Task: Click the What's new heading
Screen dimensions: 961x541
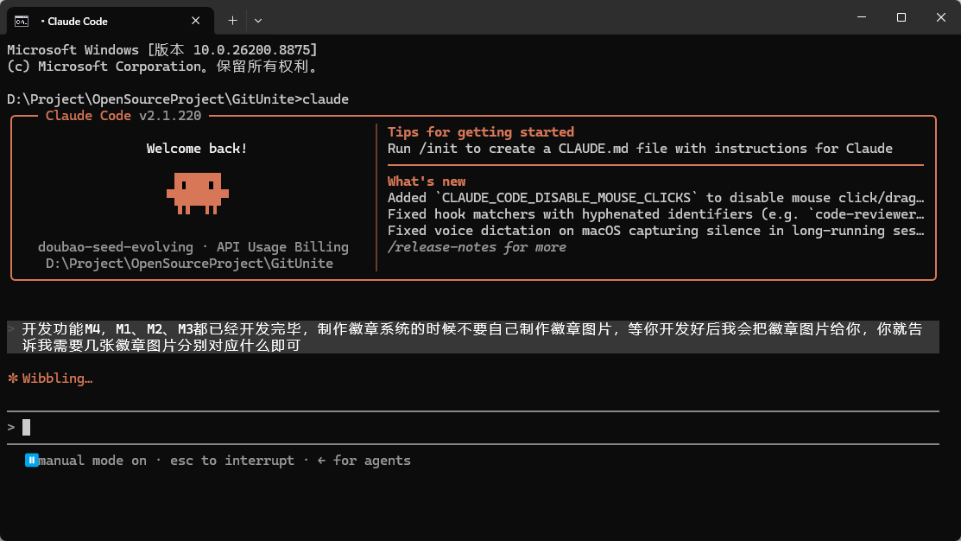Action: tap(427, 181)
